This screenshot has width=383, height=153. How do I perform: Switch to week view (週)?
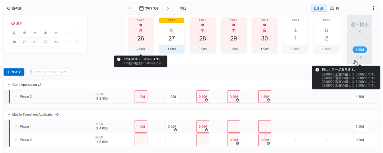319,8
